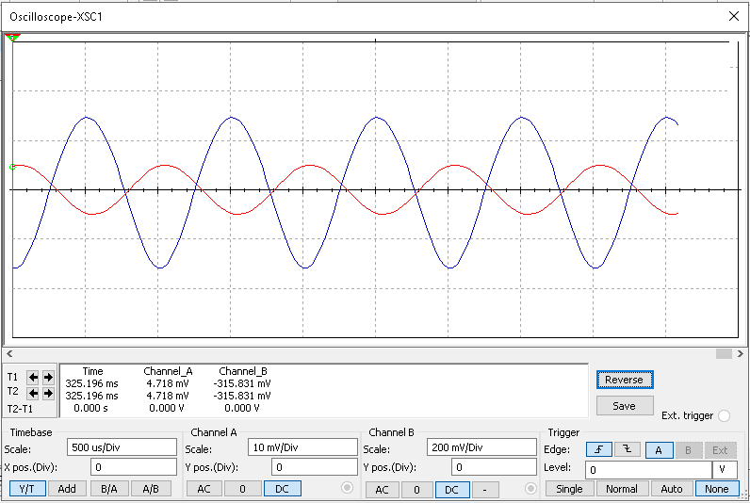Click T2-T1 time difference 0.000 s
750x503 pixels.
90,408
